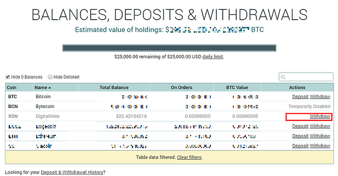
Task: Click Deposit in the last table row
Action: [300, 146]
